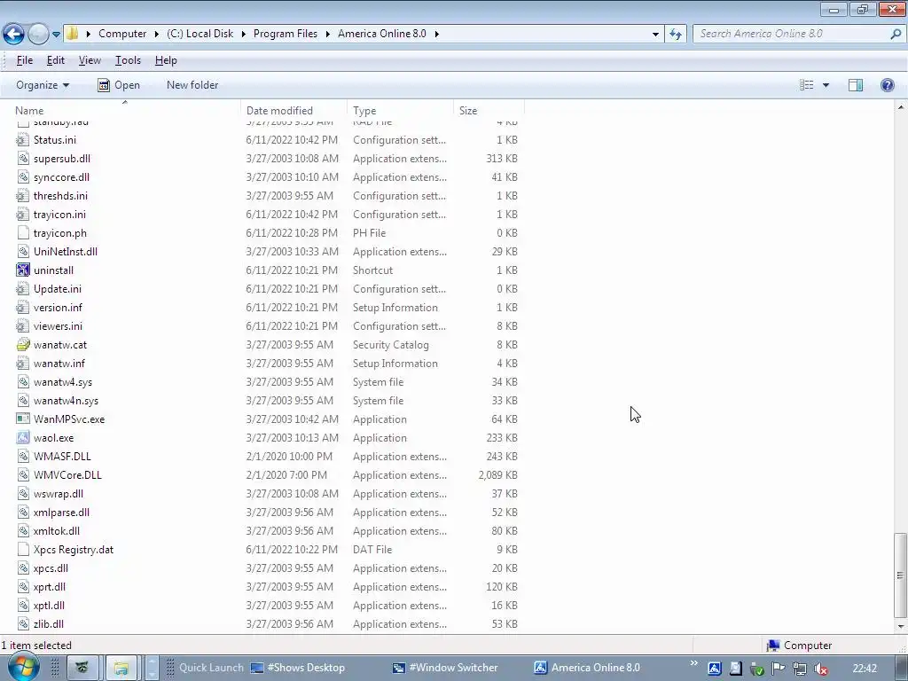Click the raccoon icon in the taskbar
Image resolution: width=908 pixels, height=681 pixels.
tap(82, 668)
